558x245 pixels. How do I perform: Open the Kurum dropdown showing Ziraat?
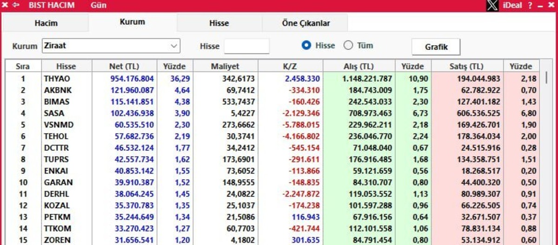[111, 46]
